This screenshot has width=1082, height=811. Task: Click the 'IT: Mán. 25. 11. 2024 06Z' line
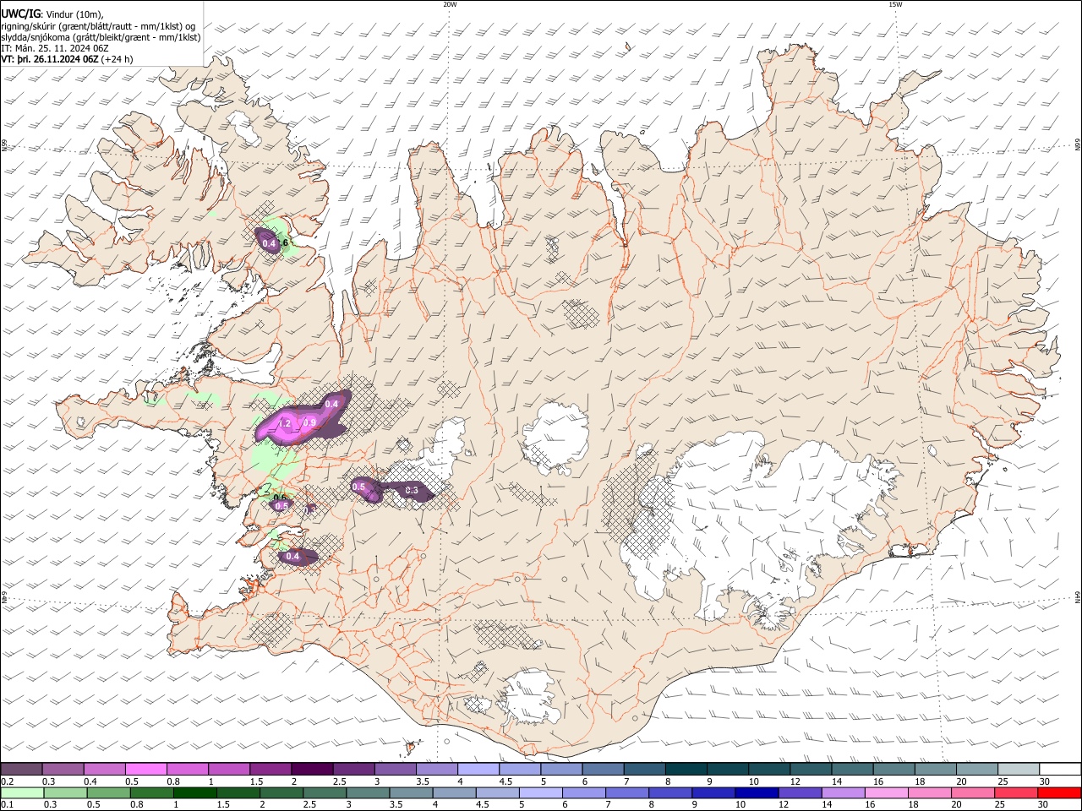pos(55,48)
